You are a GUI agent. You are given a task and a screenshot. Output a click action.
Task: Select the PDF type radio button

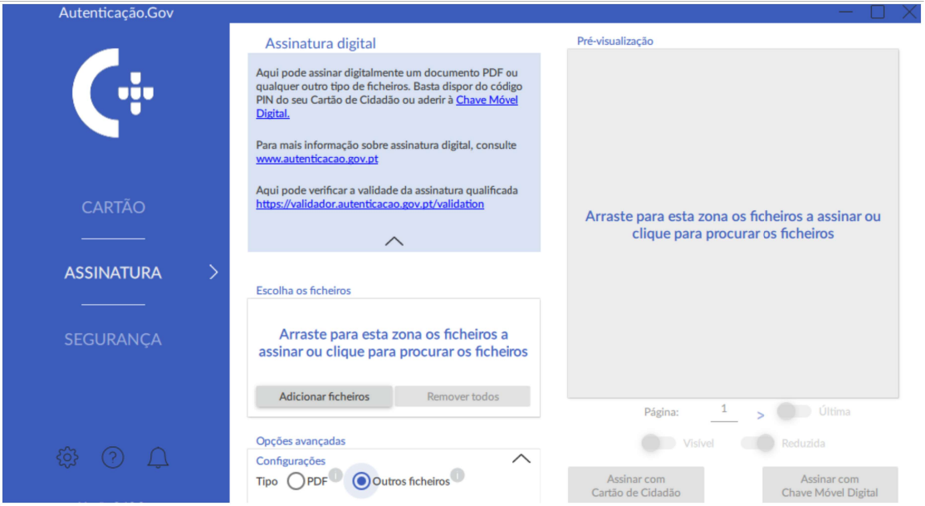tap(296, 481)
